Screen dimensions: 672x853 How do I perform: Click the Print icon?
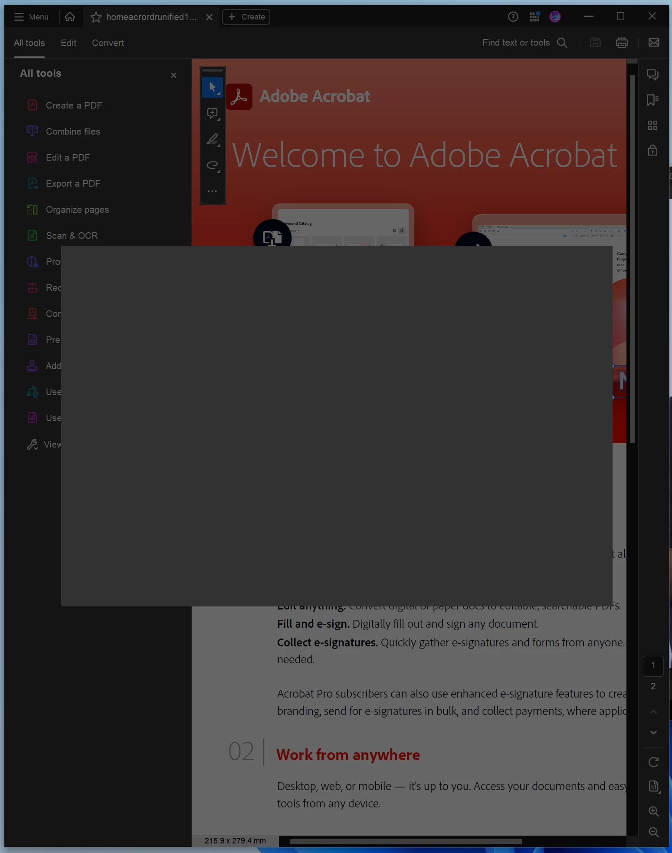coord(622,43)
